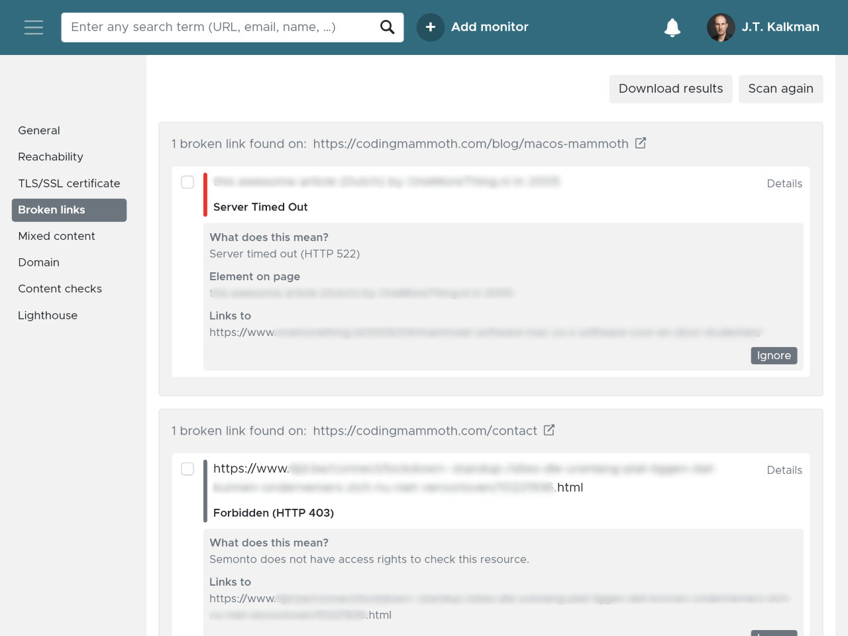
Task: Open codingmammoth.com/blog/macos-mammoth link
Action: 471,144
